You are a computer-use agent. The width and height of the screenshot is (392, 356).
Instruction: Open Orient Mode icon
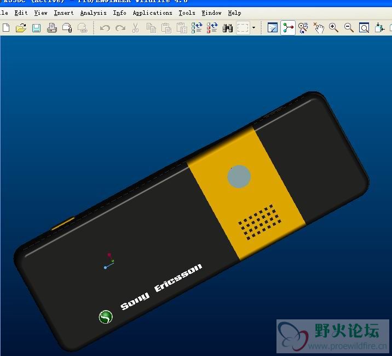click(x=303, y=28)
